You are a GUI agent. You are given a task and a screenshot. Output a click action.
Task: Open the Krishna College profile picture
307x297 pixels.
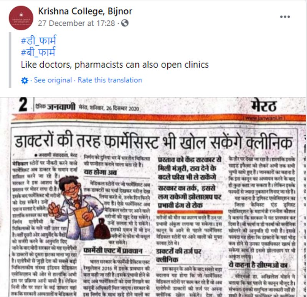pos(21,18)
